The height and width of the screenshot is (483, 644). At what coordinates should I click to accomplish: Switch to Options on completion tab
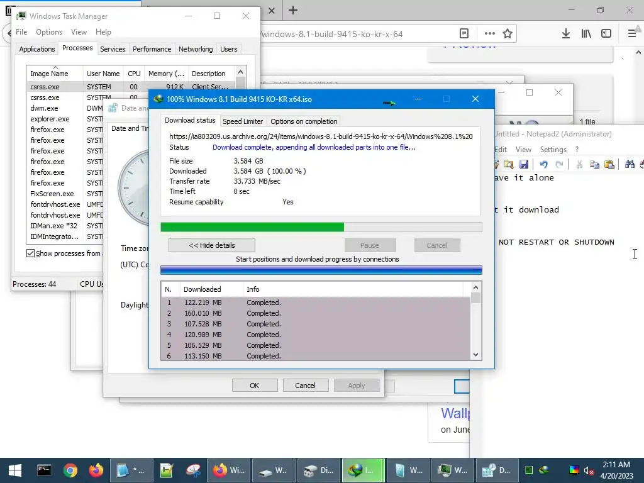click(x=304, y=121)
